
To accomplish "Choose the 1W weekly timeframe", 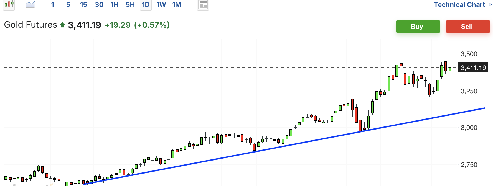I will 161,5.
